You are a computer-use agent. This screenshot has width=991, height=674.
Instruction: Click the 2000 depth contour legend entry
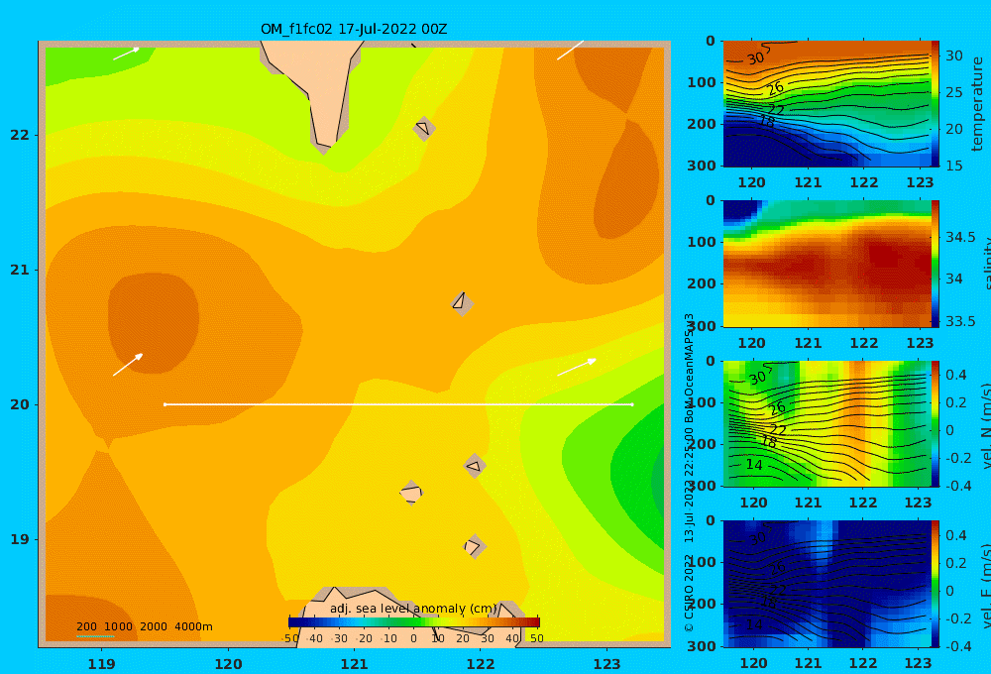coord(154,626)
